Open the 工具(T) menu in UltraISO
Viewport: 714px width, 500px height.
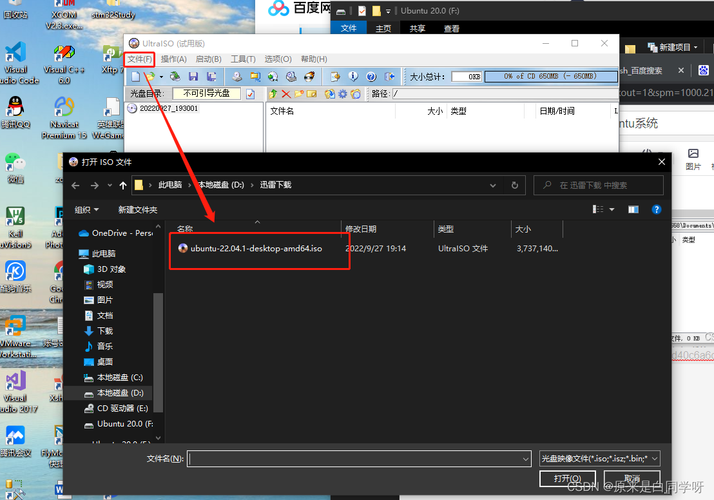(x=243, y=59)
